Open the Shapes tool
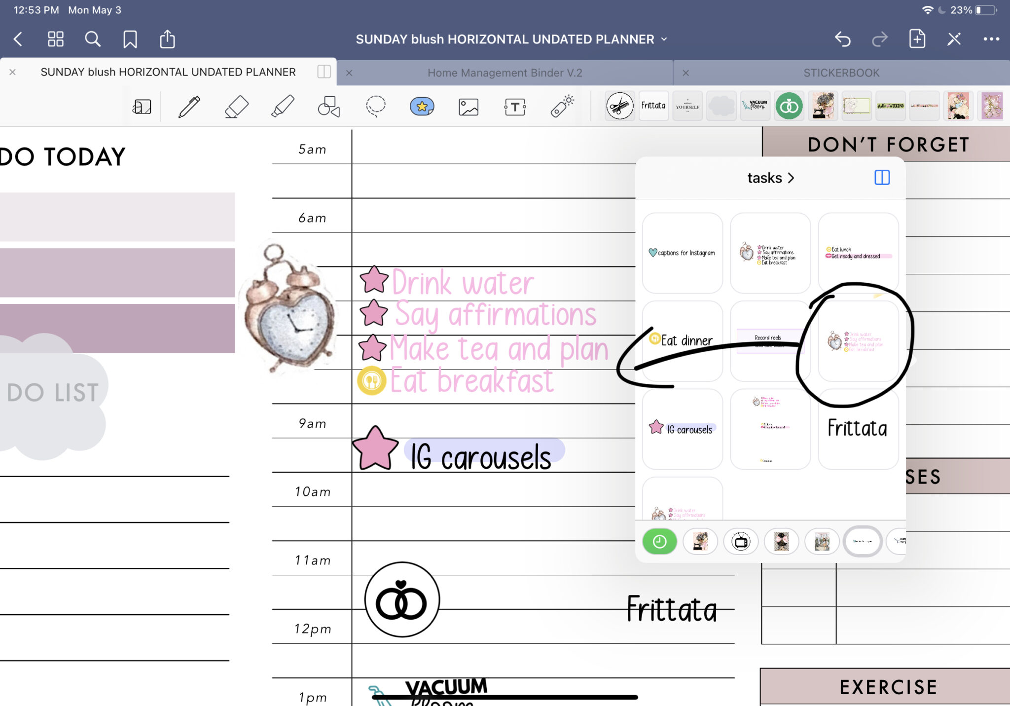The height and width of the screenshot is (706, 1010). pos(328,106)
